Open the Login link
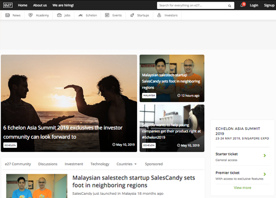276x198 pixels. coord(254,5)
